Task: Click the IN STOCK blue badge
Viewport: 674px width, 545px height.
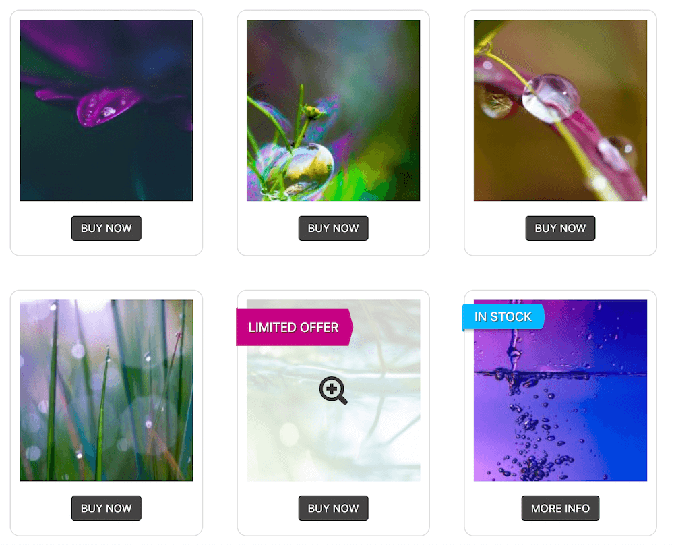Action: pyautogui.click(x=503, y=317)
